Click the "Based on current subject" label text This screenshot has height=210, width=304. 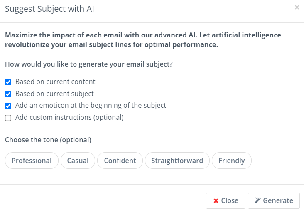(x=54, y=94)
